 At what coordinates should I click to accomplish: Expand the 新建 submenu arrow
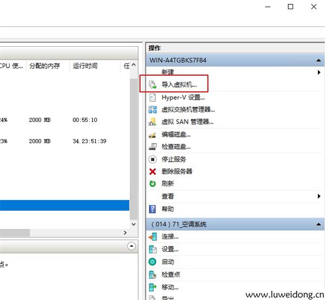pos(319,72)
